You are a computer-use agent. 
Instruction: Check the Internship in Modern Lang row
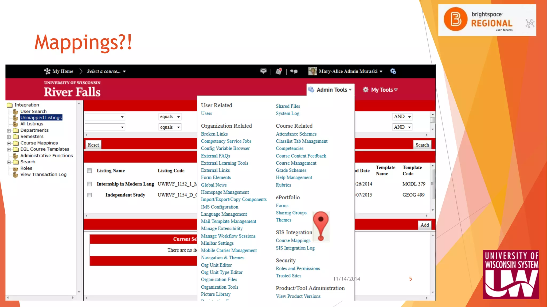click(89, 184)
